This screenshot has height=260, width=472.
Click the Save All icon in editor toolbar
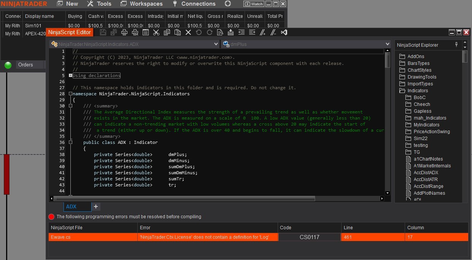point(114,33)
